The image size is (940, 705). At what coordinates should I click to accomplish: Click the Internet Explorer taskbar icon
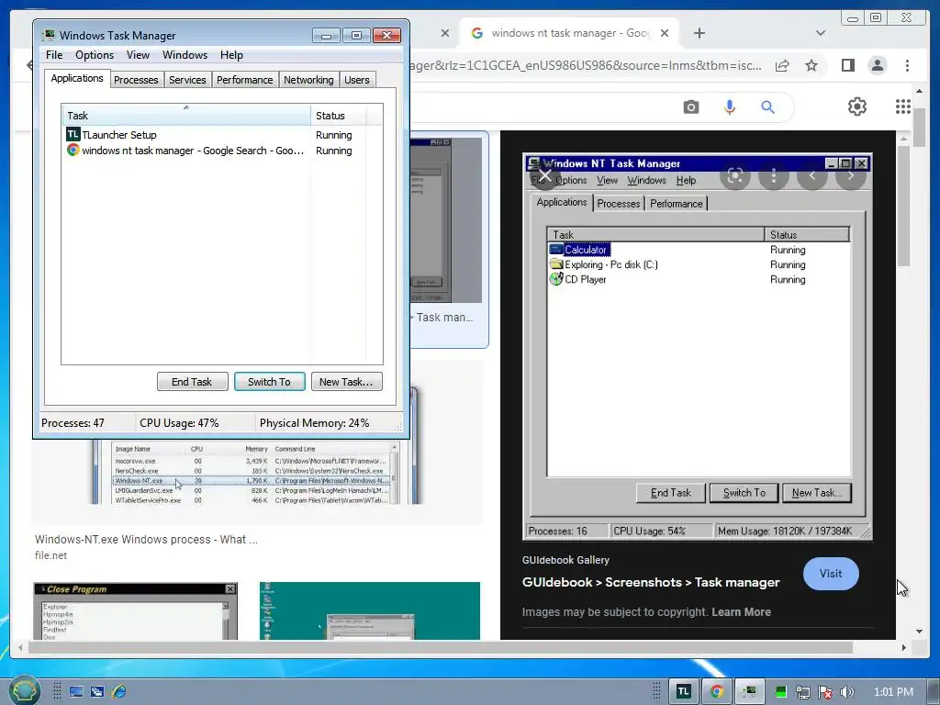point(119,691)
